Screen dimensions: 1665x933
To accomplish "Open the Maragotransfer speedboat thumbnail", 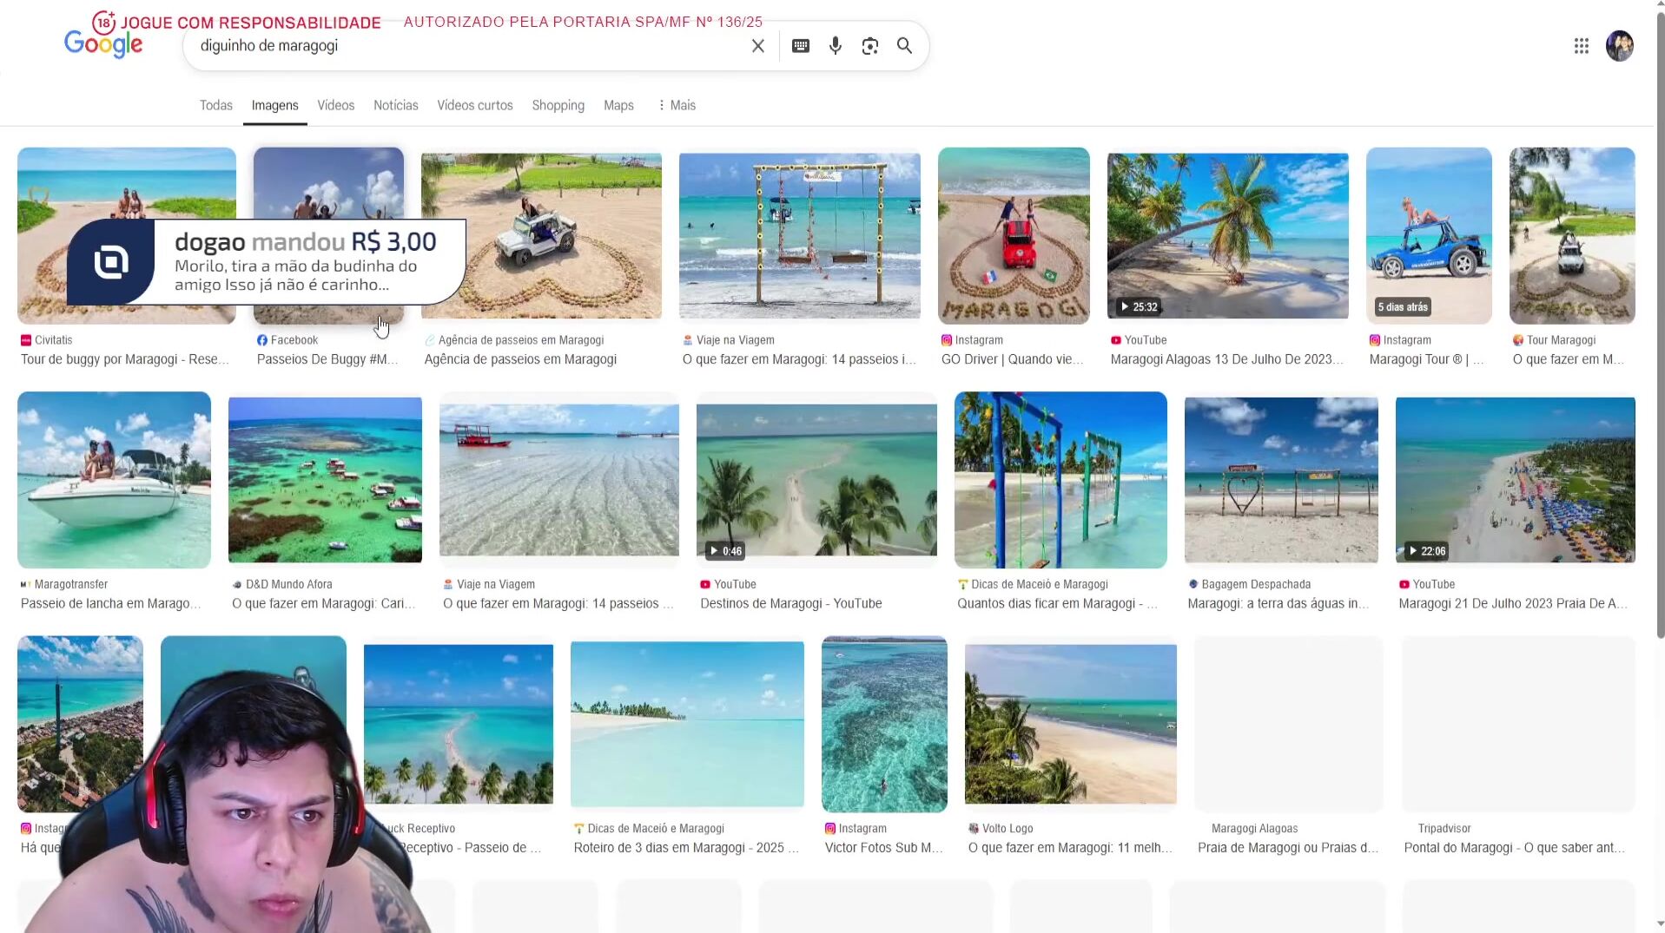I will (114, 480).
